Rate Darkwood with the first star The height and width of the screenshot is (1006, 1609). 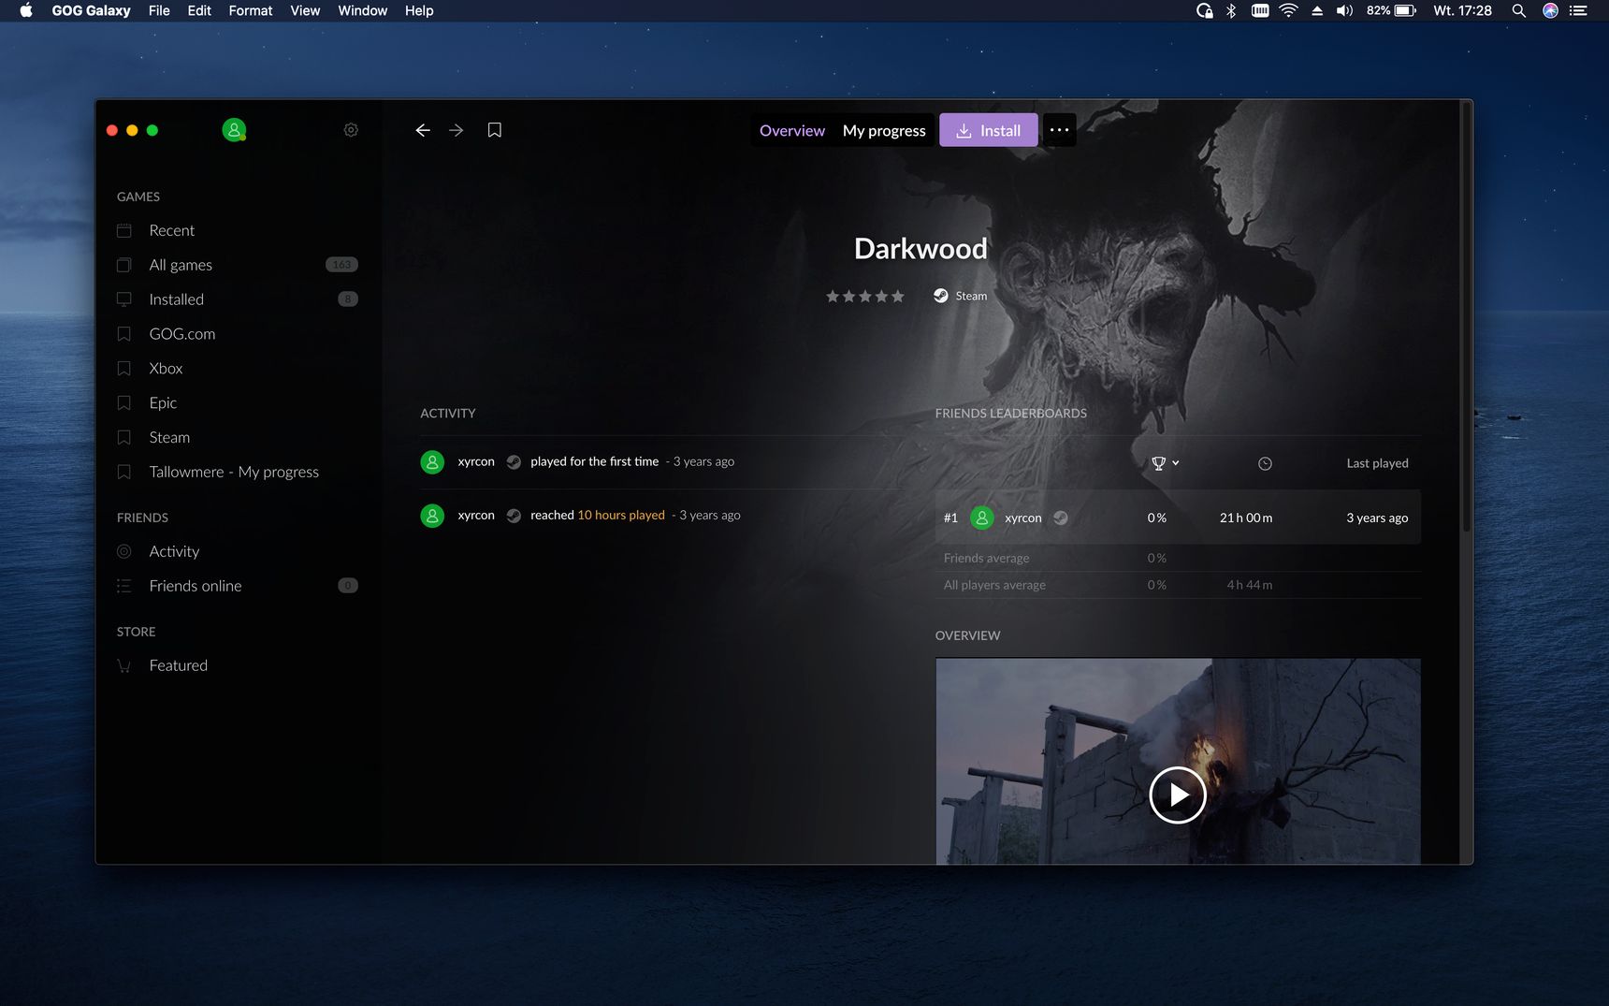pyautogui.click(x=833, y=296)
